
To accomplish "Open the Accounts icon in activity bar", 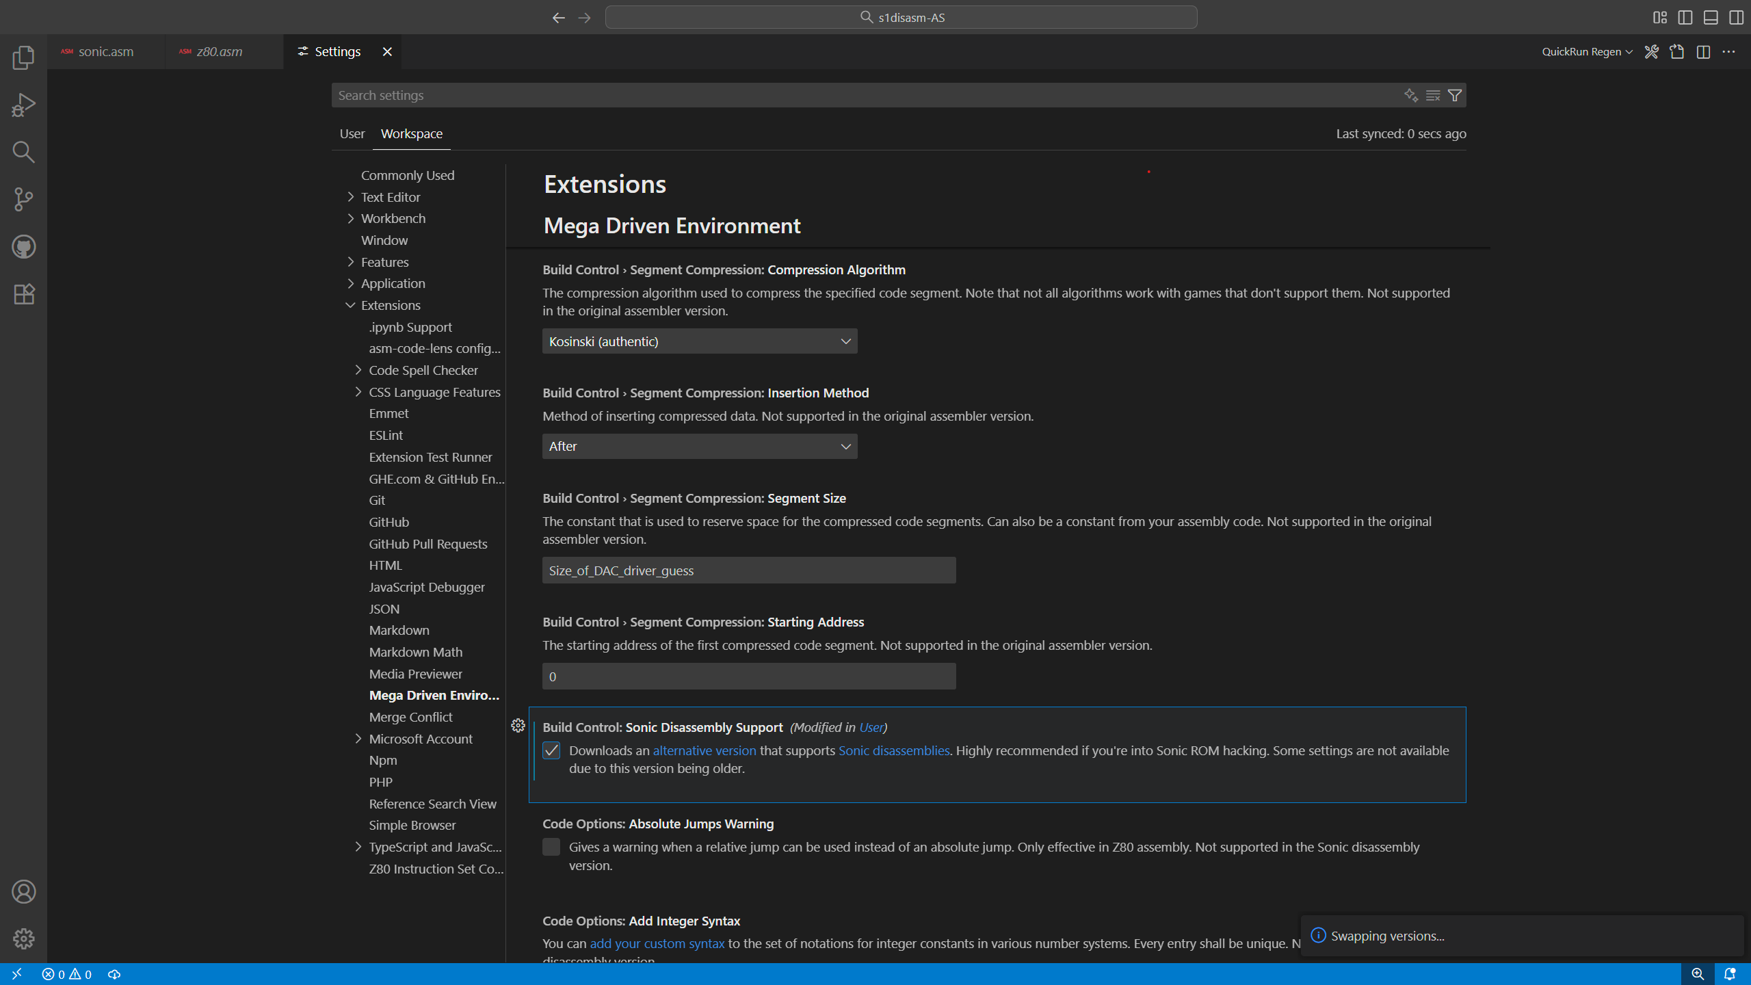I will [23, 892].
